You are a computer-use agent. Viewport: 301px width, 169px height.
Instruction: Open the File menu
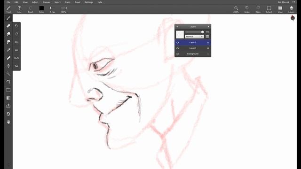point(8,2)
